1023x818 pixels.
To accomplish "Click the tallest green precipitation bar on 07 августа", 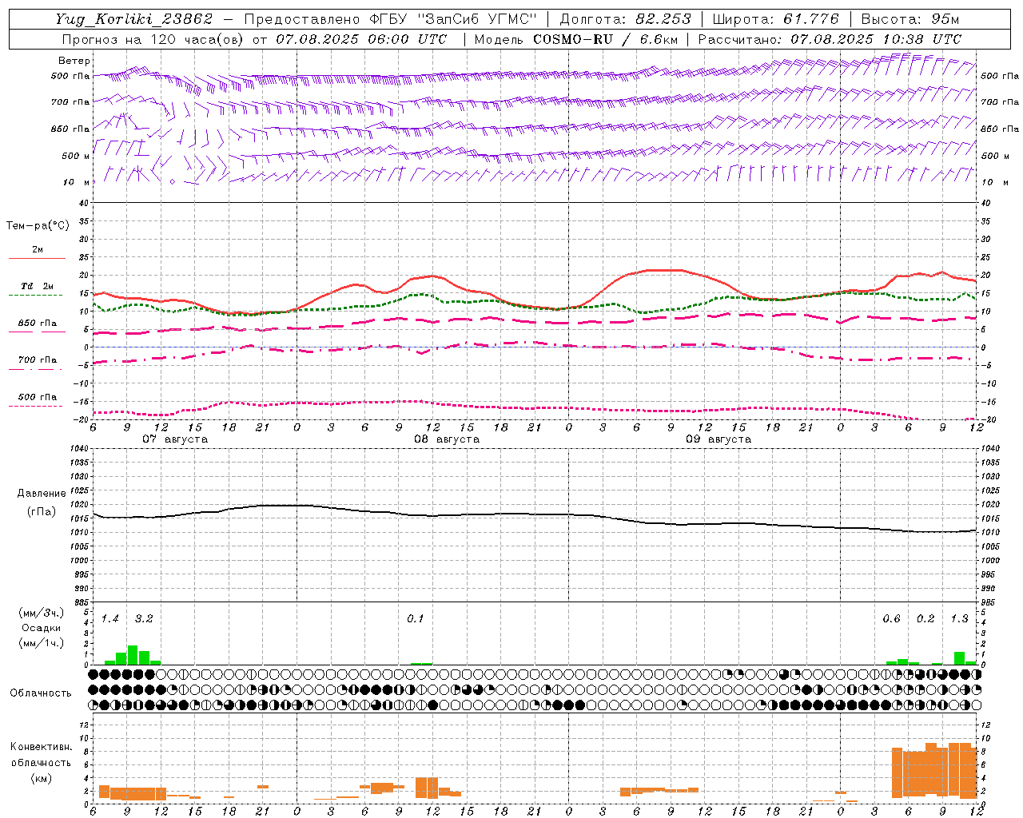I will coord(133,655).
